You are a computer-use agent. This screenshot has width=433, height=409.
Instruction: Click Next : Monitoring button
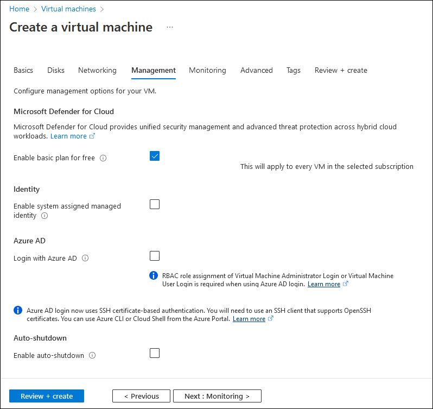tap(217, 396)
